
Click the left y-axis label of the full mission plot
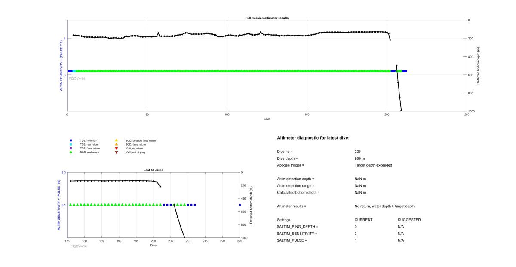[61, 66]
